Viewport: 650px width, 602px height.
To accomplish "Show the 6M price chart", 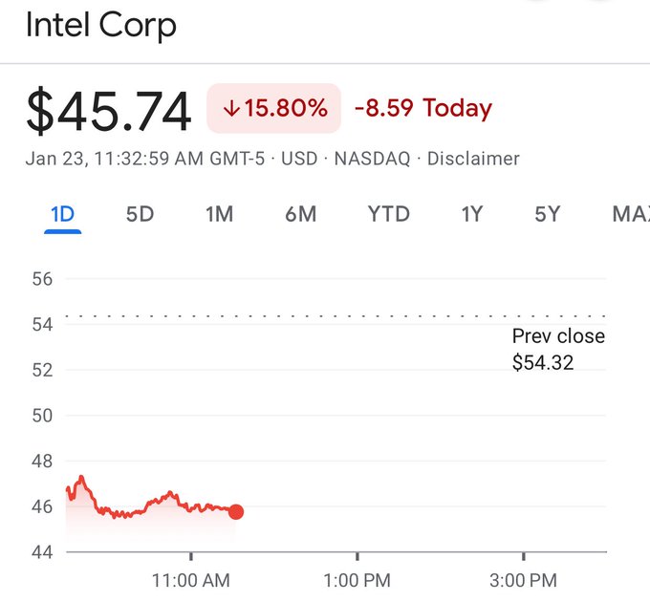I will point(300,214).
